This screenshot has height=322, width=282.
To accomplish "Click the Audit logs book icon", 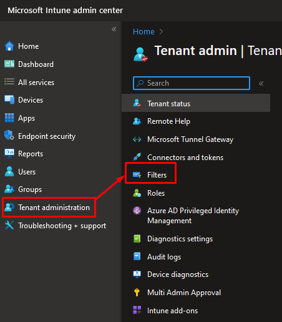I will click(137, 256).
